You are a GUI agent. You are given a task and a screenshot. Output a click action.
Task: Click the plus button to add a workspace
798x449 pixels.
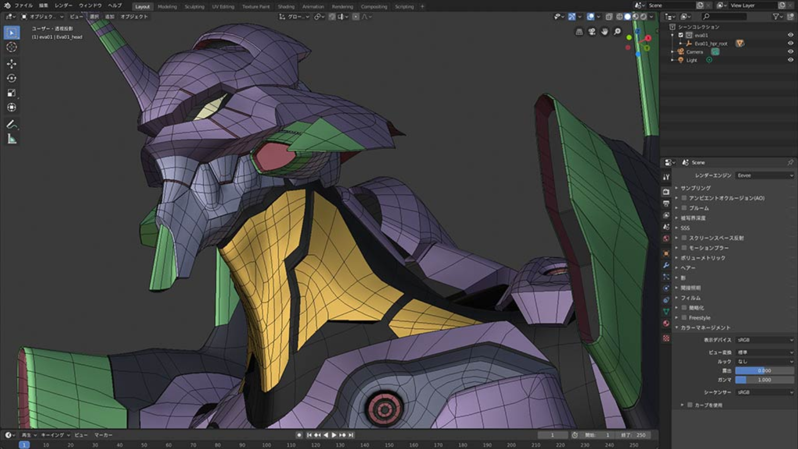click(x=422, y=6)
